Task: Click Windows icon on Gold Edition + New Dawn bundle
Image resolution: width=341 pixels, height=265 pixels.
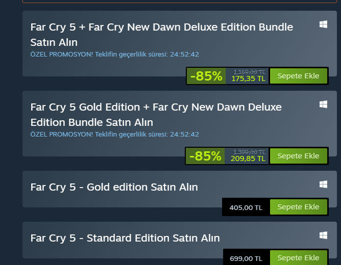Action: click(323, 104)
